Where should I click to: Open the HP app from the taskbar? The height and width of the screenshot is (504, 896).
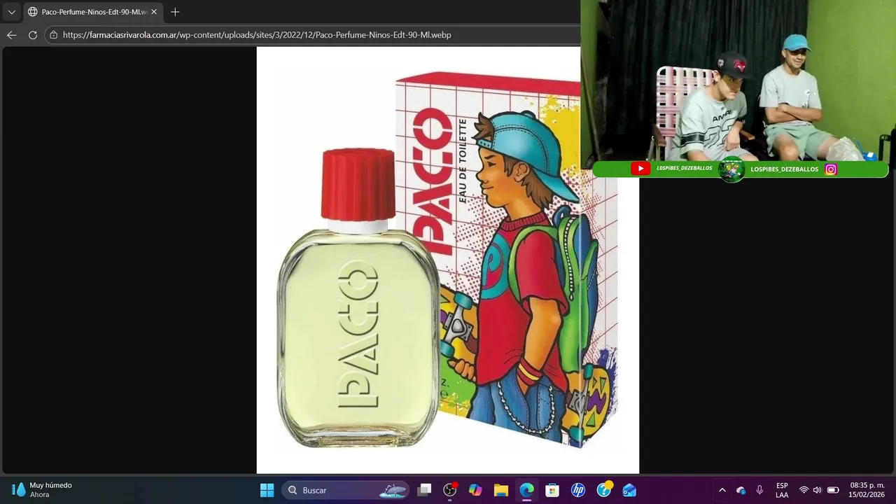pos(578,490)
